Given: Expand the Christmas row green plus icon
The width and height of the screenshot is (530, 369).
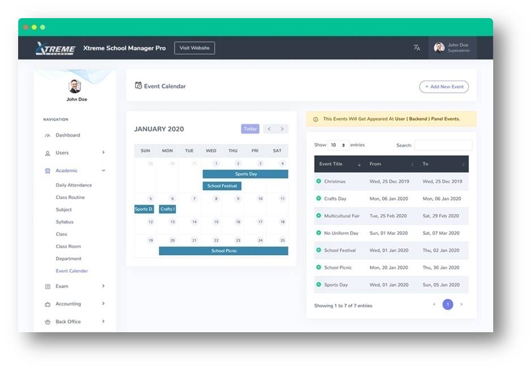Looking at the screenshot, I should (x=319, y=181).
